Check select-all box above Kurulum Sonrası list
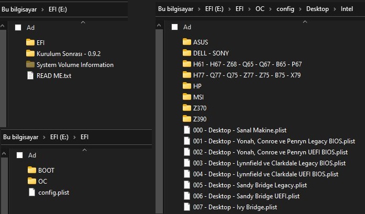 [18, 27]
